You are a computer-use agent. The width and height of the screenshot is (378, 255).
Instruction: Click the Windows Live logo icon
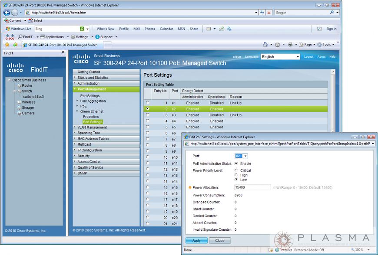point(8,29)
